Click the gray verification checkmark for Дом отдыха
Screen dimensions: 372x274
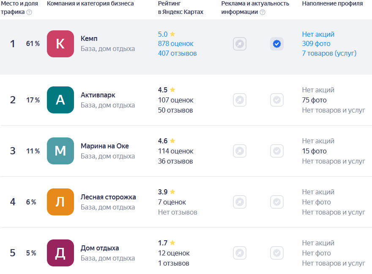[x=277, y=253]
